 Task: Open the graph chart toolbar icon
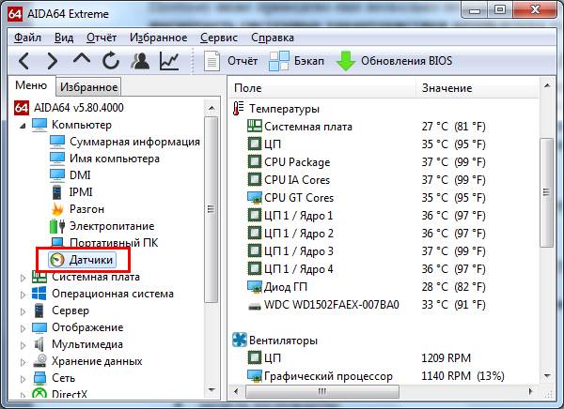(x=169, y=61)
